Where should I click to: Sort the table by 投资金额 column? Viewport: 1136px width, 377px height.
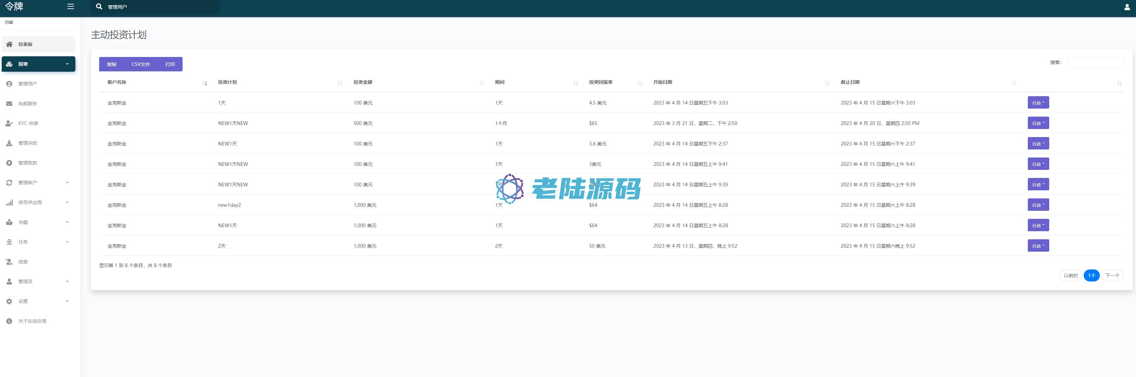point(362,82)
